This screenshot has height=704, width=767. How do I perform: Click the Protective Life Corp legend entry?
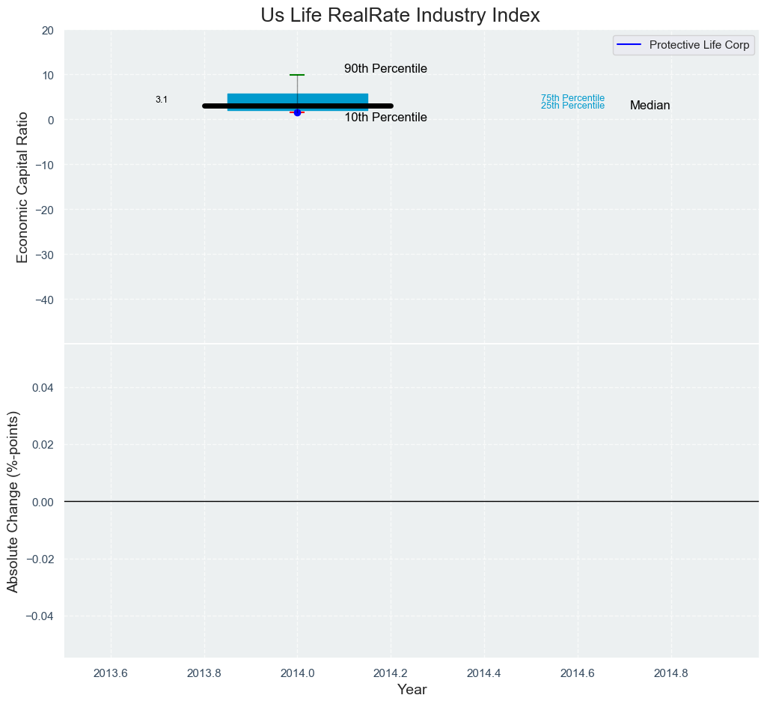click(x=699, y=45)
